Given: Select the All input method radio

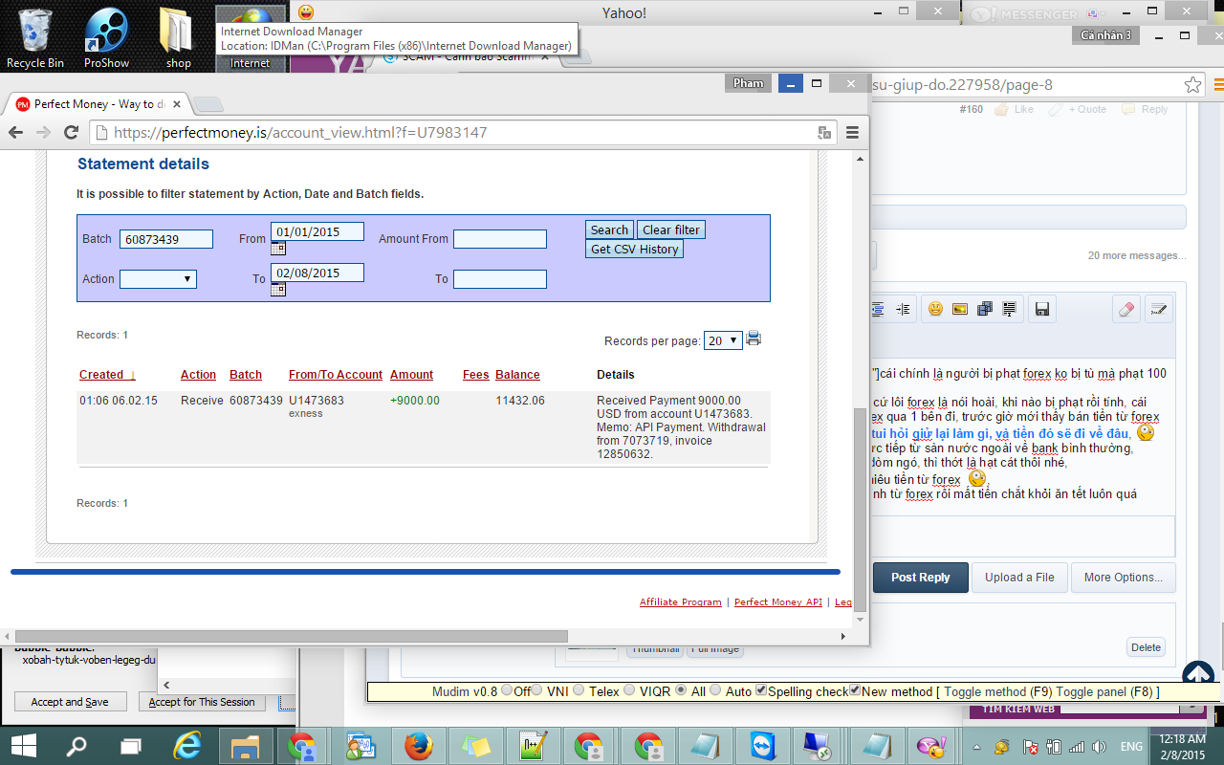Looking at the screenshot, I should coord(681,691).
